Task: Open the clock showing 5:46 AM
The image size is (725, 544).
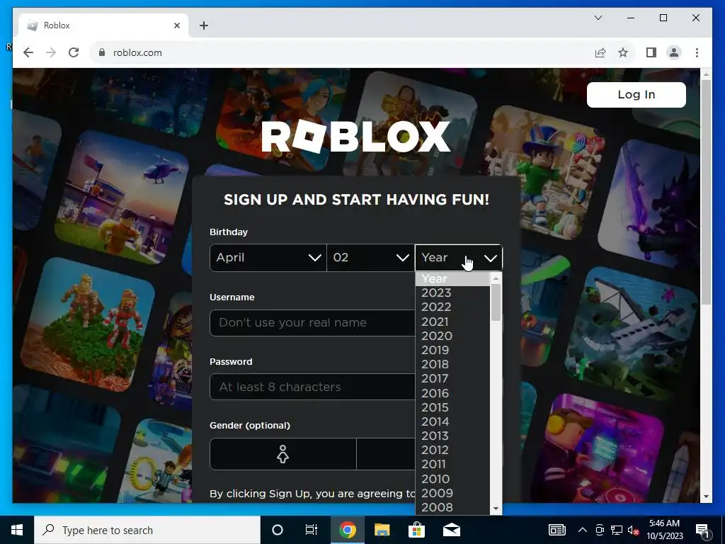Action: [664, 530]
